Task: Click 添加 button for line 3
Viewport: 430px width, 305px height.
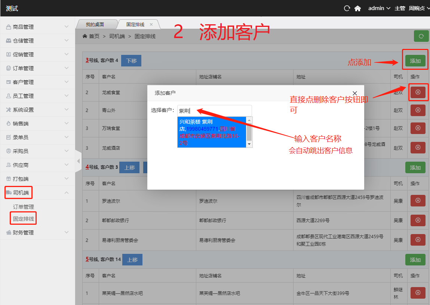Action: 415,61
